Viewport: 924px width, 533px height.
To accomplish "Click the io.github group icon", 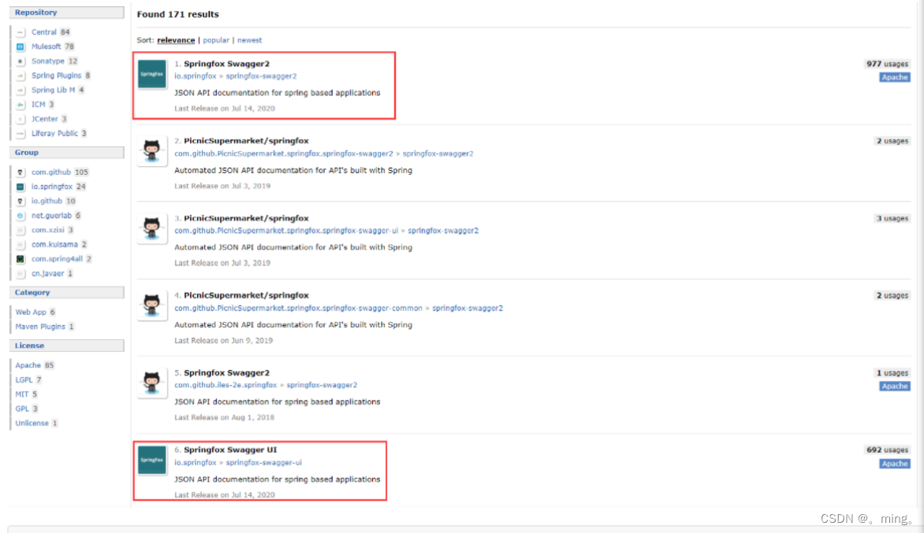I will click(x=20, y=202).
